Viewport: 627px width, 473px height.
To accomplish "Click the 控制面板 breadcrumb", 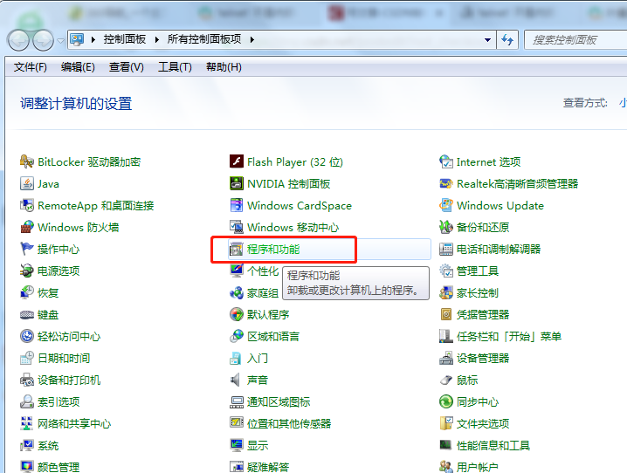I will (x=124, y=39).
